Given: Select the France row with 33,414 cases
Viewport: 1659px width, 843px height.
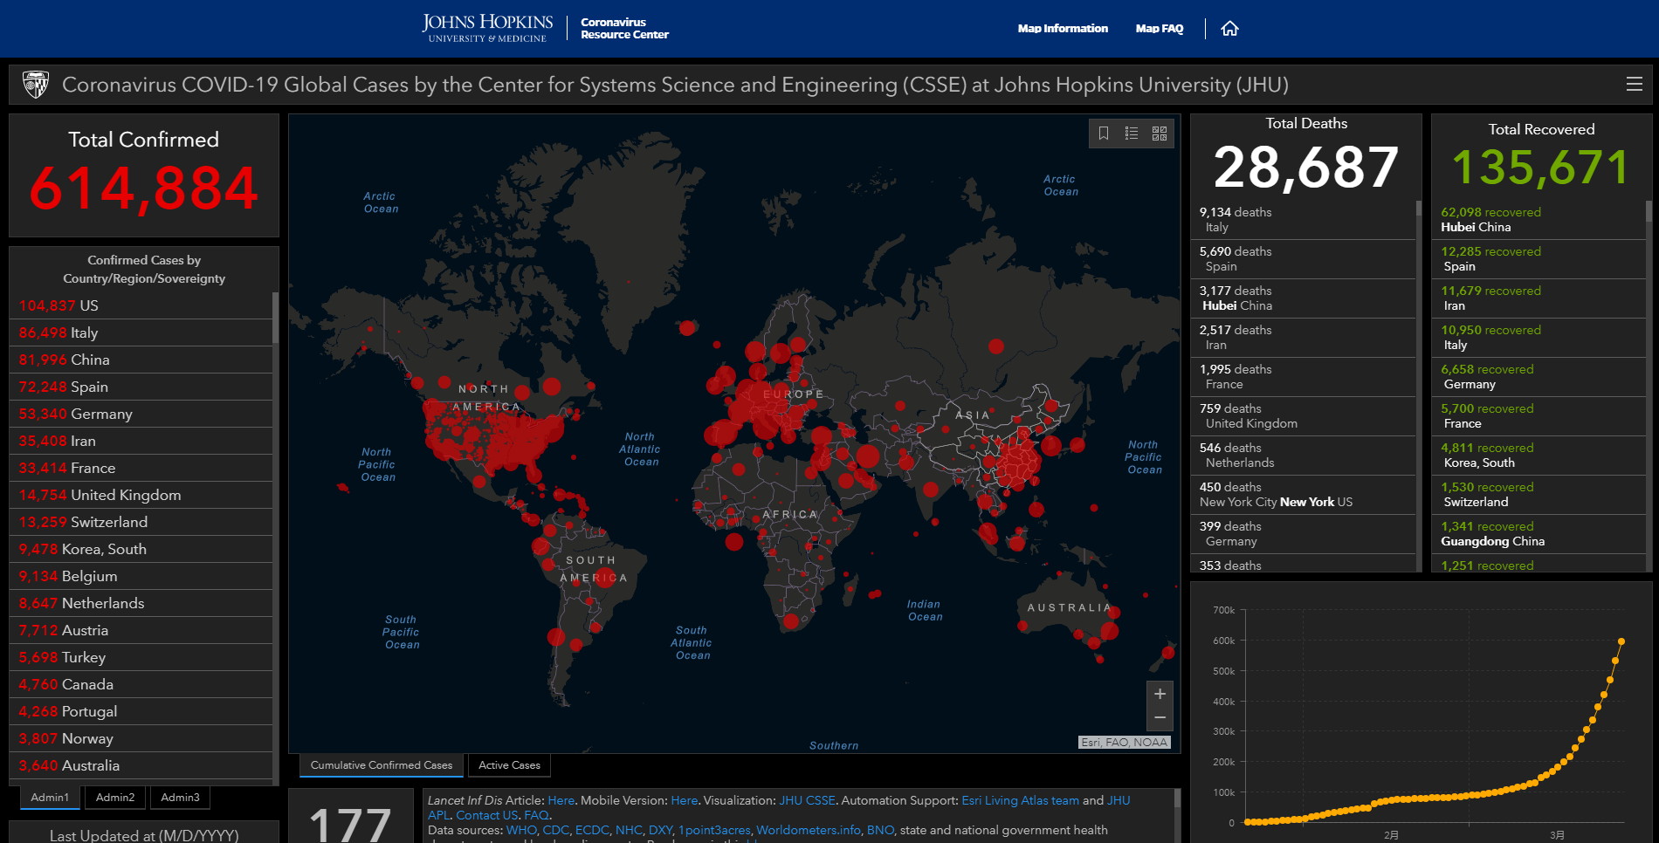Looking at the screenshot, I should (x=141, y=468).
